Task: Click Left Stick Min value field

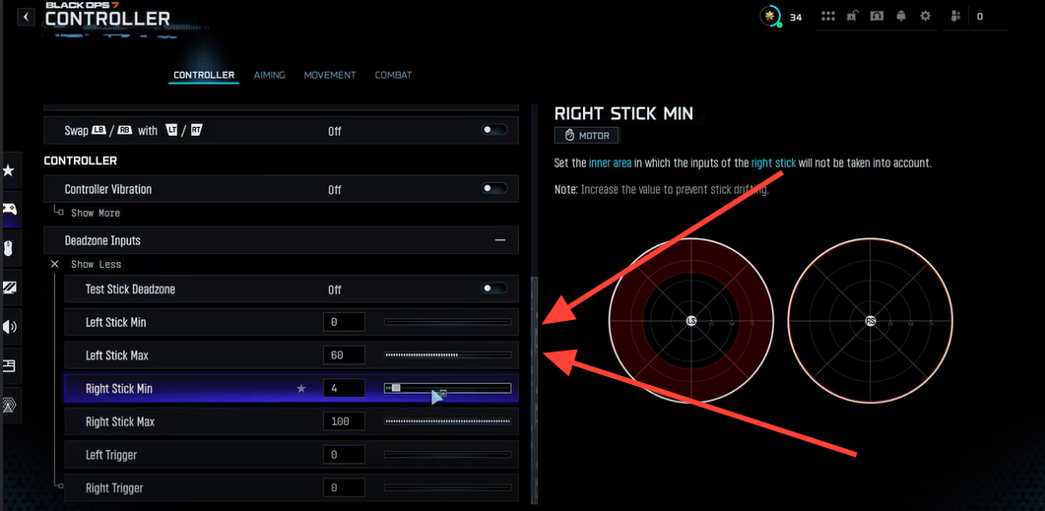Action: pyautogui.click(x=344, y=323)
